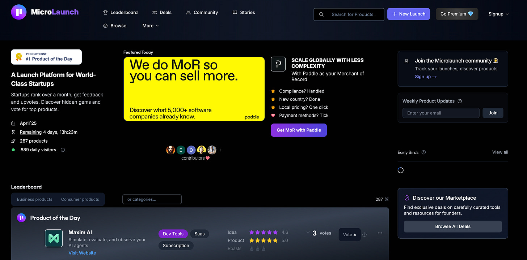527x260 pixels.
Task: Click the fourth contributor avatar
Action: tap(202, 150)
